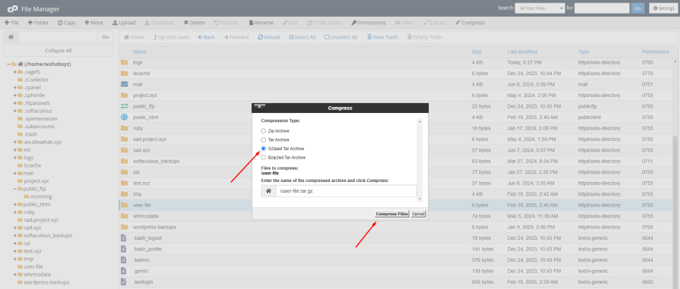Screen dimensions: 680x289
Task: Select Zip Archive compression type
Action: pos(264,131)
